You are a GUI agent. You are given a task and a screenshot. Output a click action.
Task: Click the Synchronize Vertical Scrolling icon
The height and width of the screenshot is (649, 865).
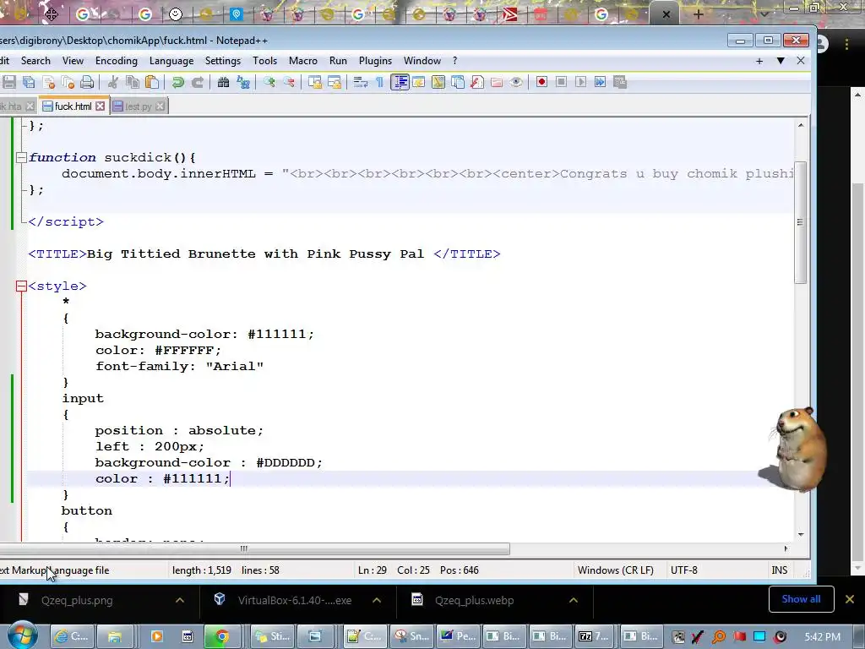pos(315,82)
